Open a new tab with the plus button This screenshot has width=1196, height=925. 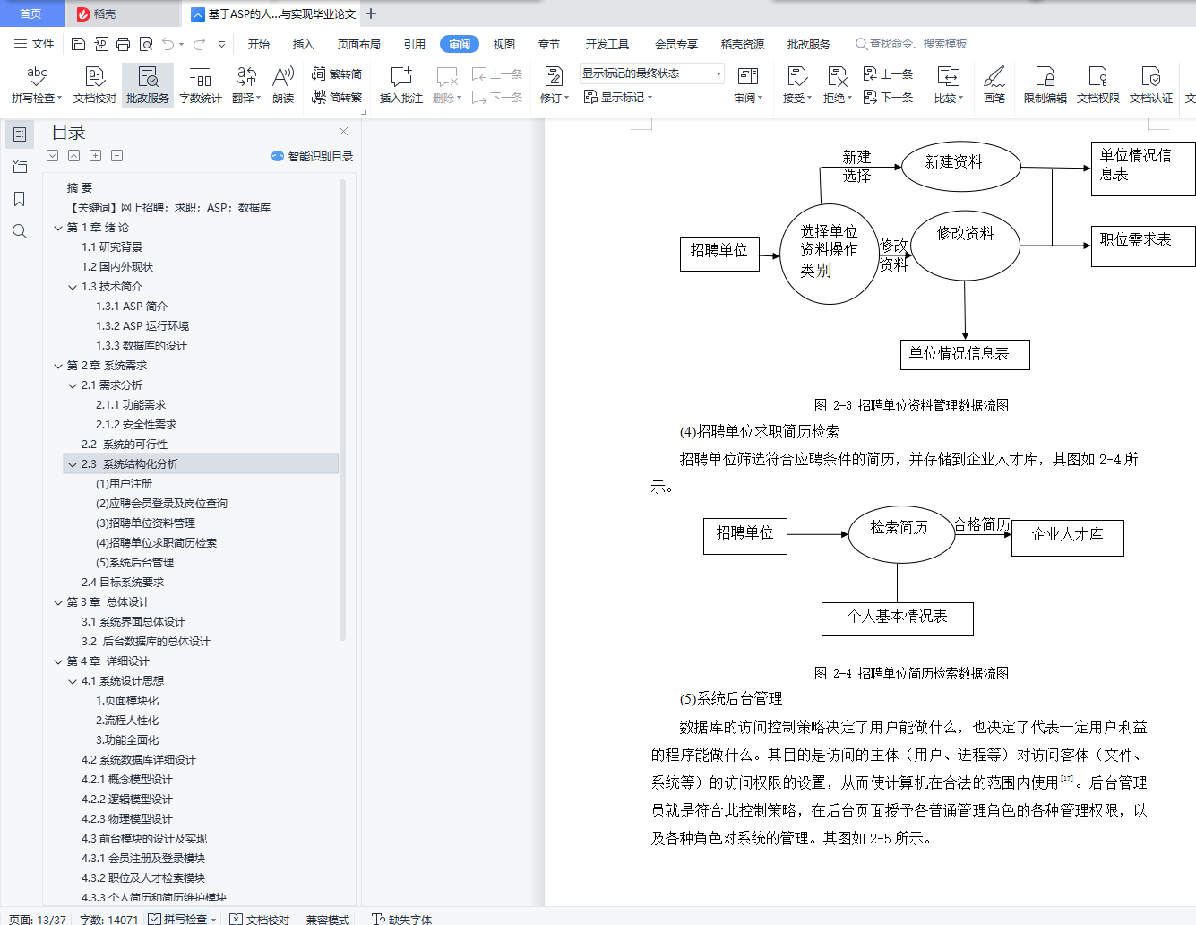click(371, 13)
